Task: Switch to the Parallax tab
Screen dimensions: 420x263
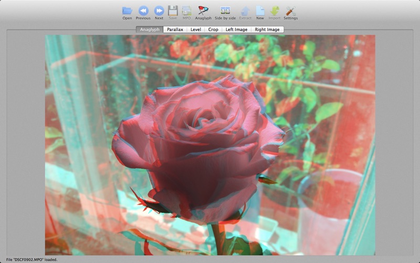Action: pos(175,29)
